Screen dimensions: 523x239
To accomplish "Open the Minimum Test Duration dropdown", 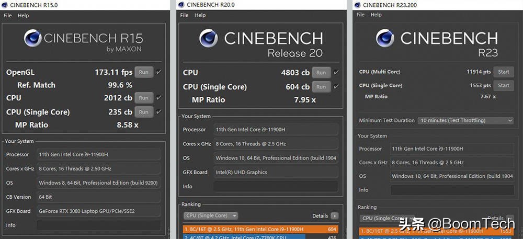I will 465,120.
